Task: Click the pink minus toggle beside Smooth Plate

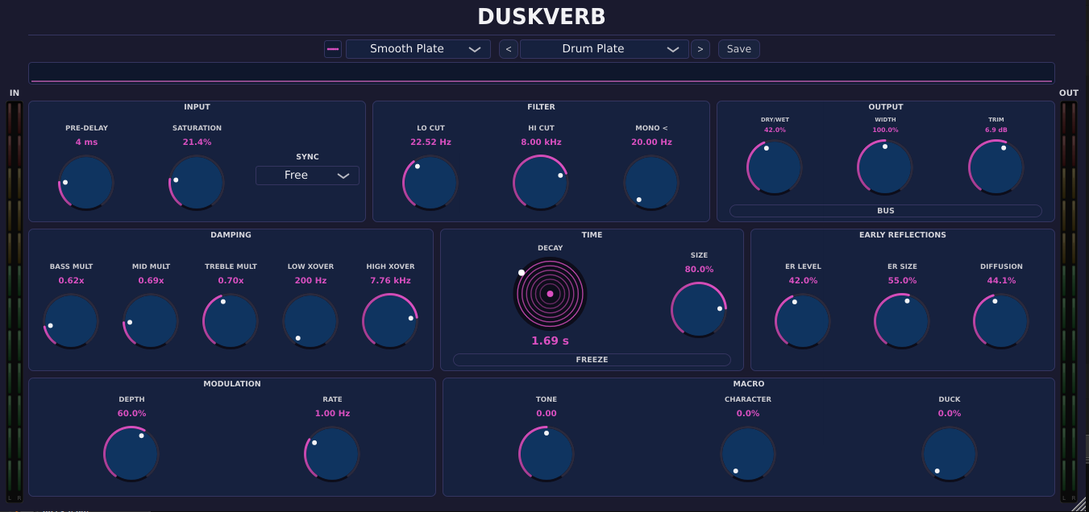Action: point(333,49)
